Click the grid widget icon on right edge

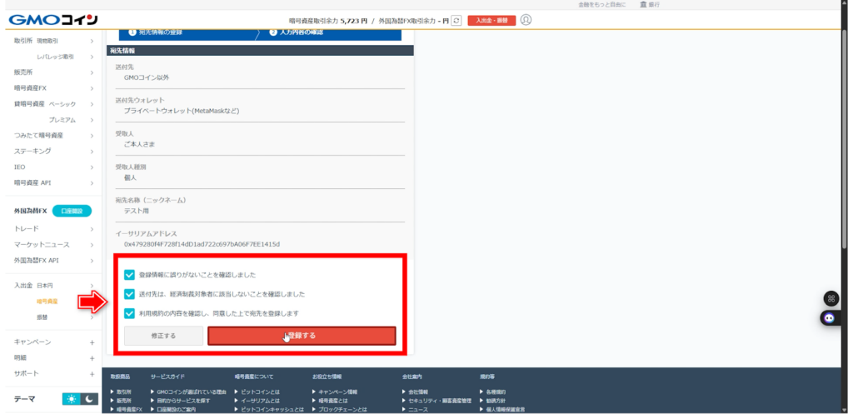point(830,298)
